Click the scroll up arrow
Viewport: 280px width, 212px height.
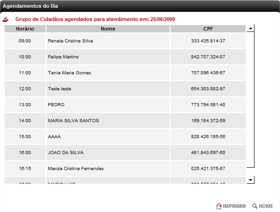point(250,29)
